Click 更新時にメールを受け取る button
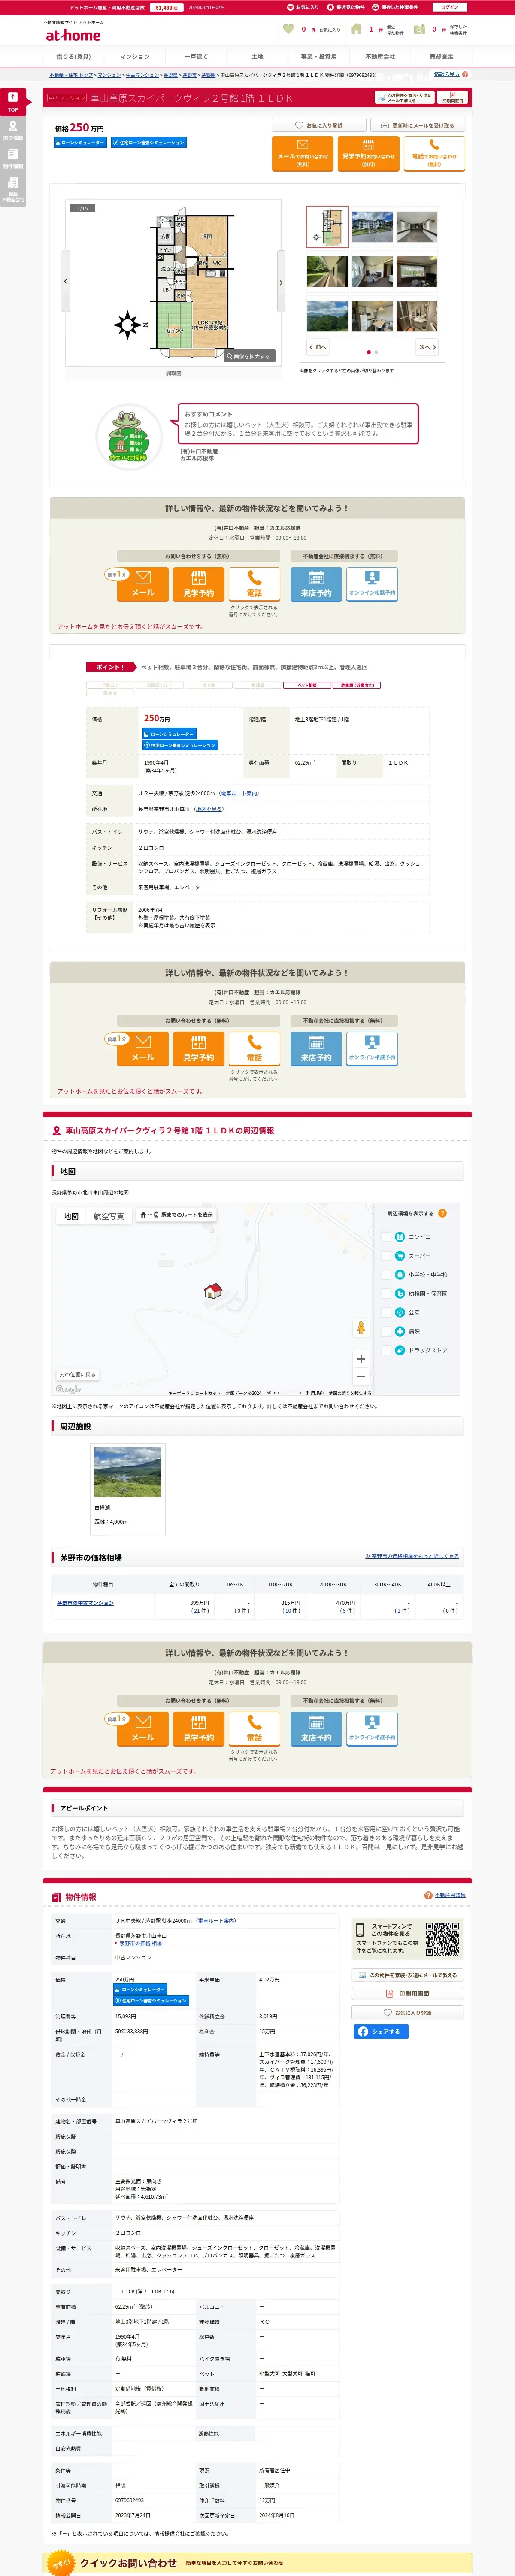This screenshot has height=2576, width=515. click(x=417, y=126)
